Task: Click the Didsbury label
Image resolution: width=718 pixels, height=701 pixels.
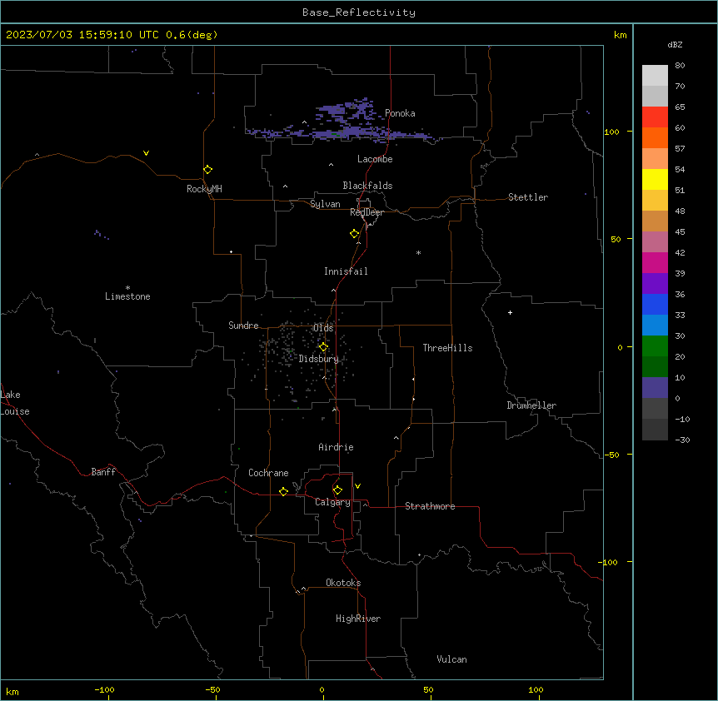Action: pyautogui.click(x=319, y=359)
